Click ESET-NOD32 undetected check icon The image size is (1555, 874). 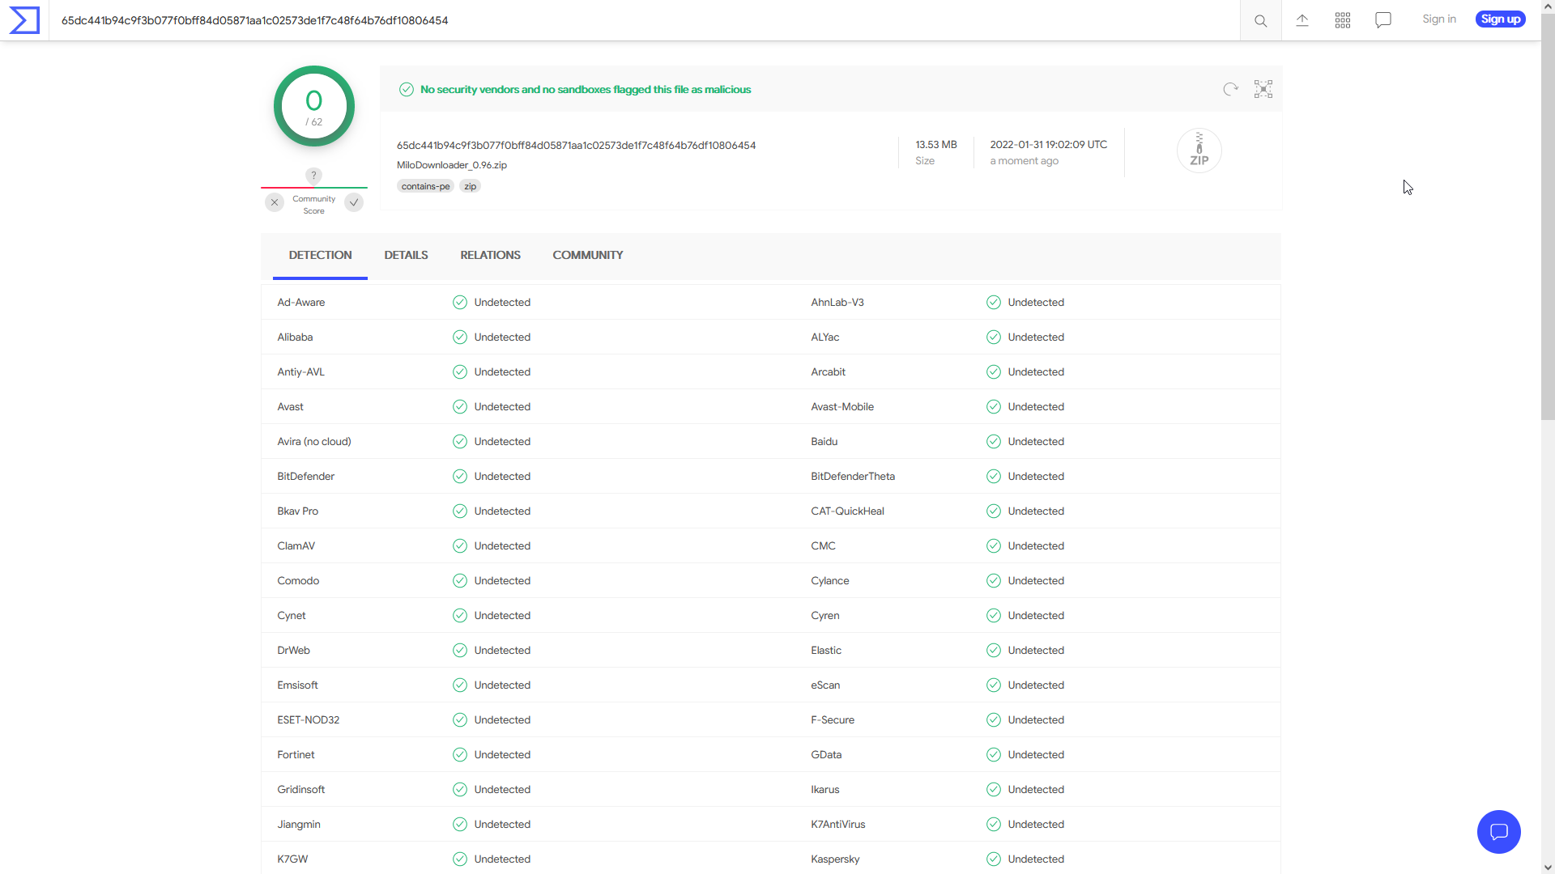460,720
